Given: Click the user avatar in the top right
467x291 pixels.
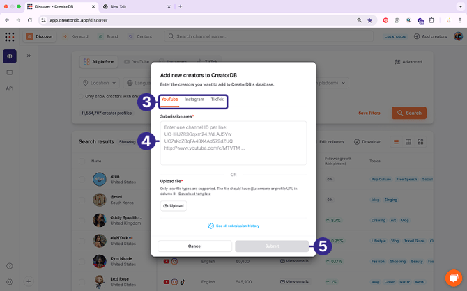Looking at the screenshot, I should tap(458, 36).
